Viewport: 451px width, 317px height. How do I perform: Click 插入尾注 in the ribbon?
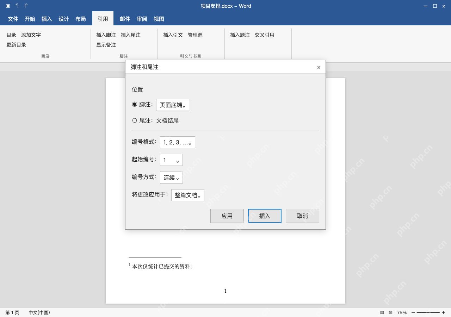(x=131, y=35)
